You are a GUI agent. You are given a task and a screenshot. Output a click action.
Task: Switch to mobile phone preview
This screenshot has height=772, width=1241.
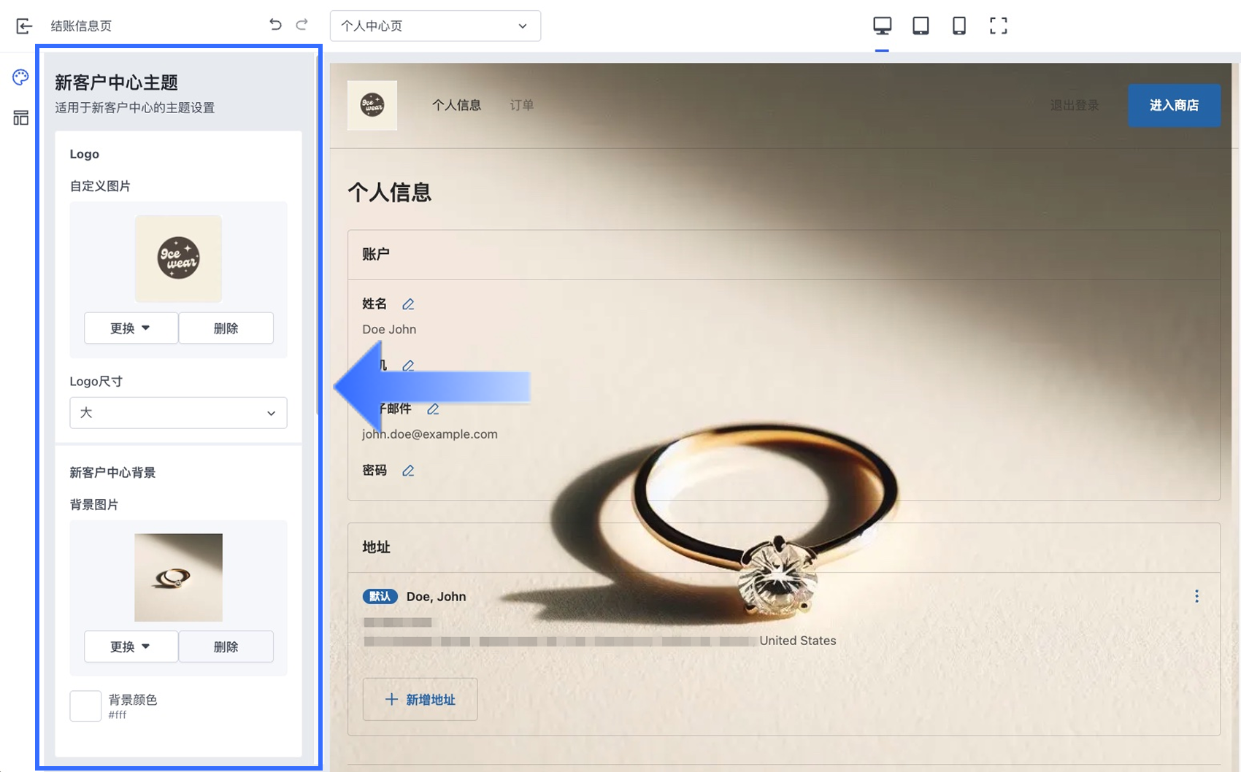959,26
